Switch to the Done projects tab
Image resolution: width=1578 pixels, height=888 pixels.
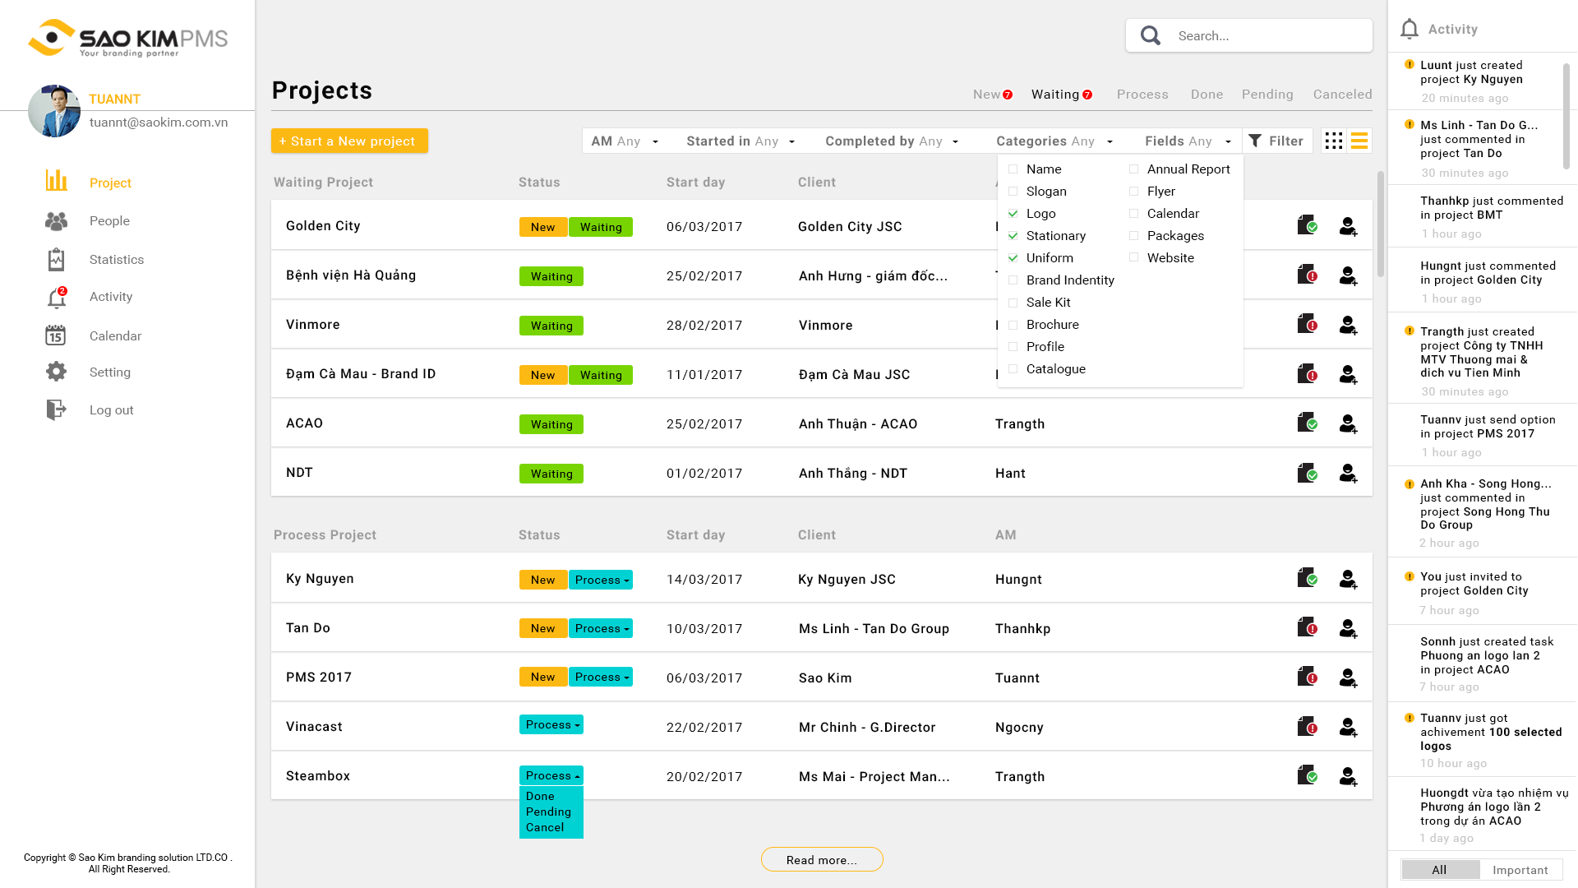[x=1207, y=95]
